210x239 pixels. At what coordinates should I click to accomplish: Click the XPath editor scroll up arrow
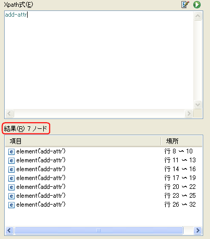197,16
